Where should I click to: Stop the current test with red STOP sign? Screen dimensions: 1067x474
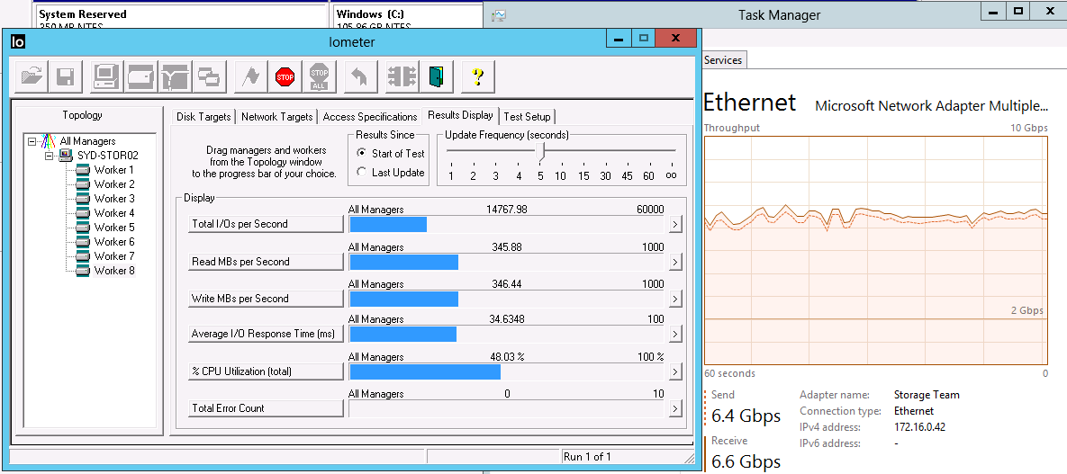[285, 76]
